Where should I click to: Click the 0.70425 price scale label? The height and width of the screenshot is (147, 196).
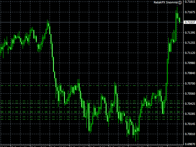tap(190, 104)
